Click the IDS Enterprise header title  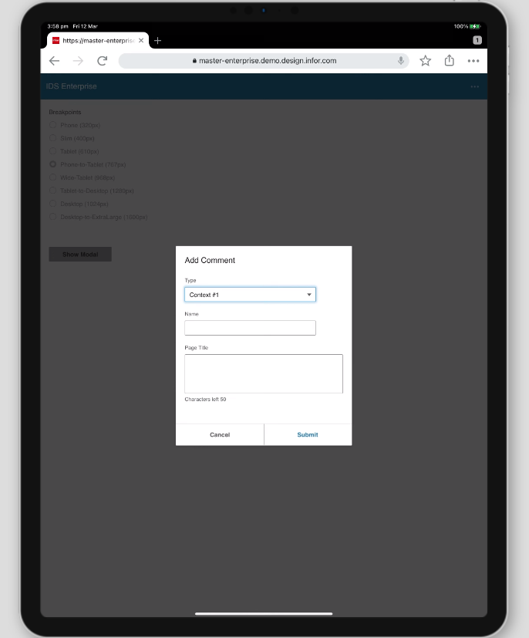[72, 86]
